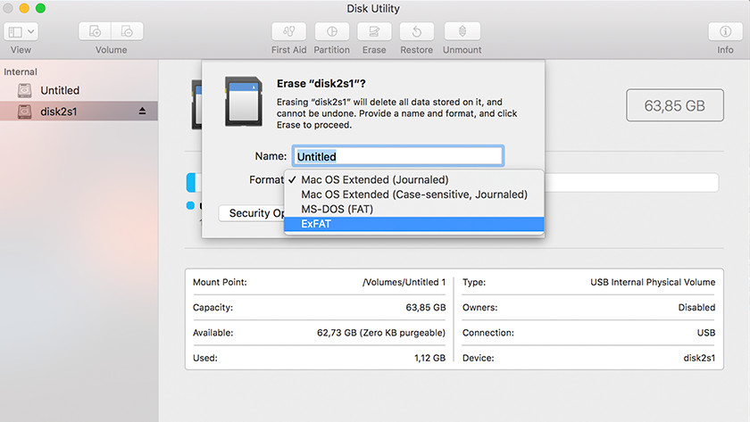Select disk2s1 in the sidebar

click(x=59, y=112)
